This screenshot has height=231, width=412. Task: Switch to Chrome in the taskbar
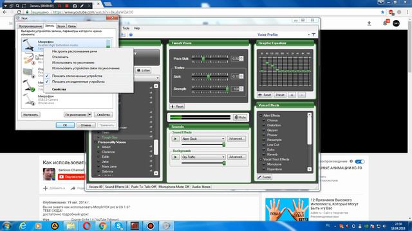click(103, 226)
